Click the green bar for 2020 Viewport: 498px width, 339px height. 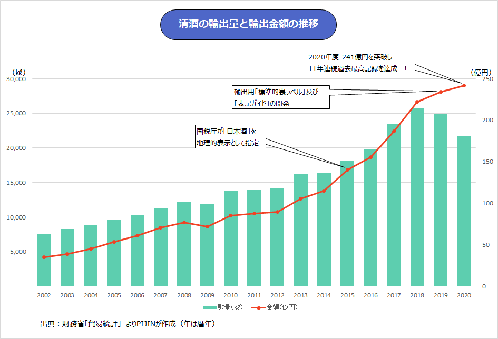point(464,211)
